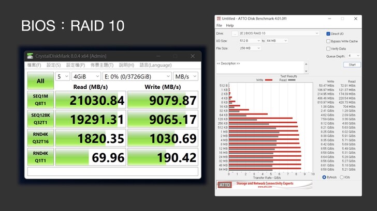Run the RND4K Q32T16 test button
The image size is (377, 211).
pos(40,138)
